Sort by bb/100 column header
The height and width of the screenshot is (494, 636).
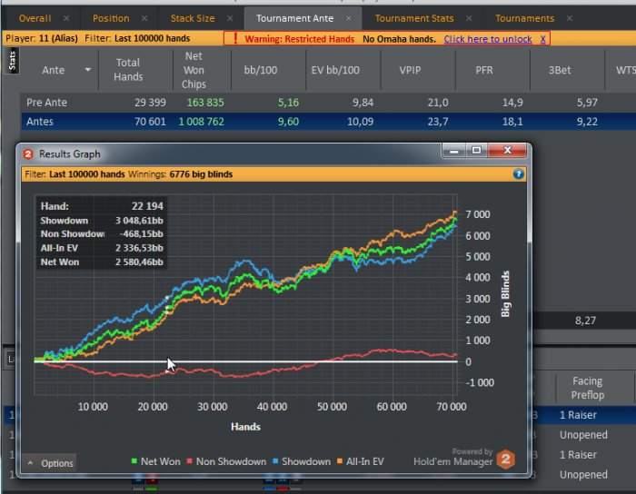click(x=261, y=70)
